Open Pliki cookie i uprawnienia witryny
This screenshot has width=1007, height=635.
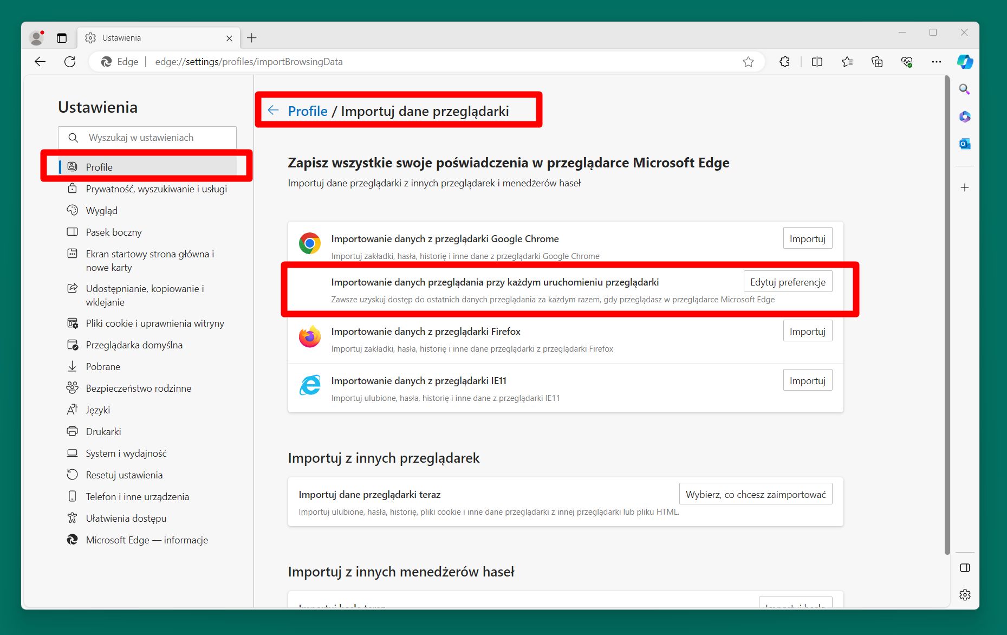155,323
